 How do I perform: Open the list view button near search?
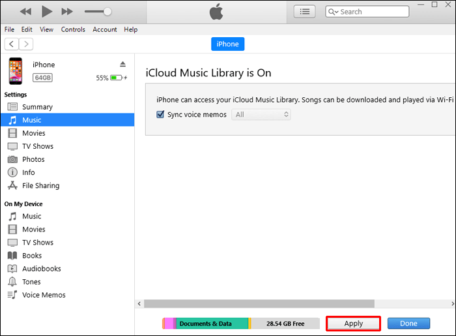[x=304, y=12]
